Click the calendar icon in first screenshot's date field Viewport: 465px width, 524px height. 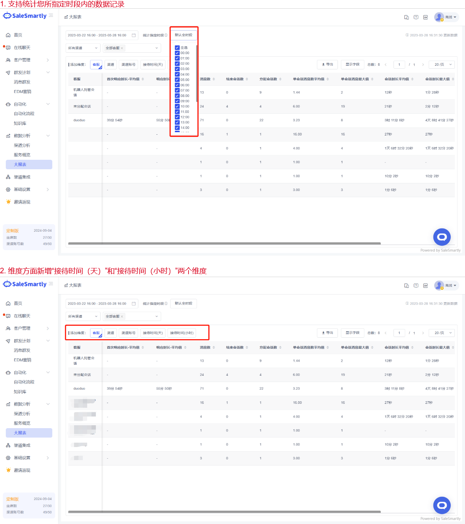134,35
